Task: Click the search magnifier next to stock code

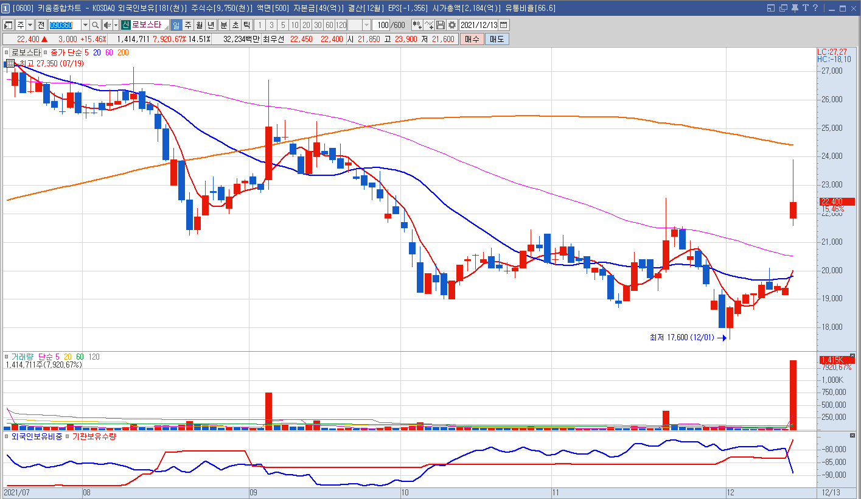Action: [x=96, y=25]
